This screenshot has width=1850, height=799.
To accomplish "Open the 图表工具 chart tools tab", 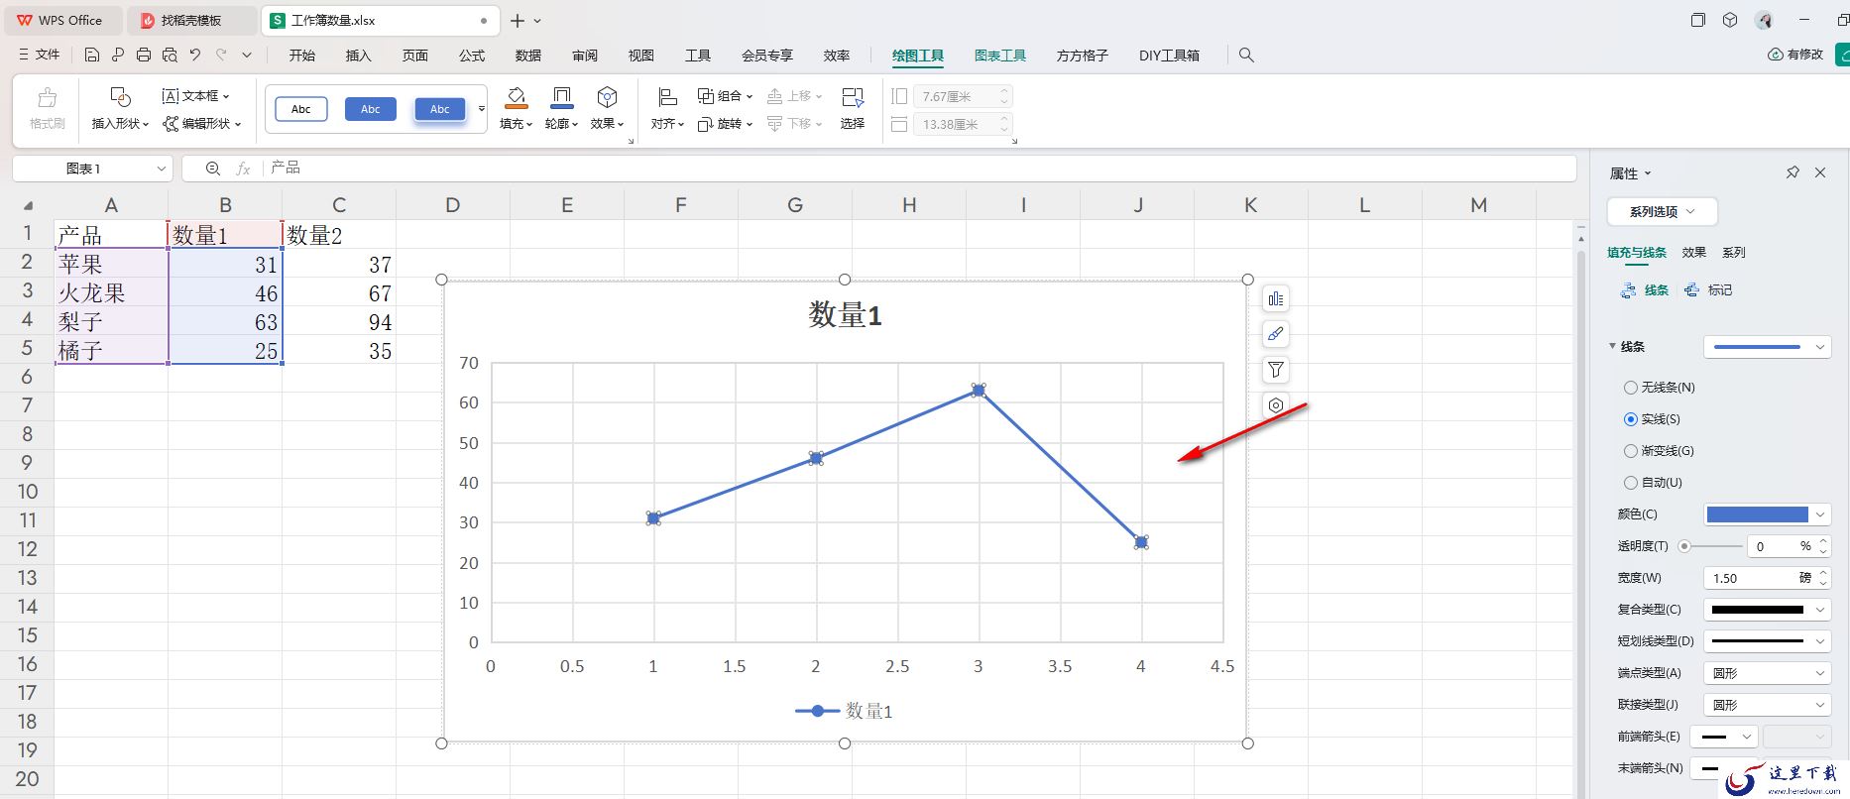I will click(x=999, y=56).
